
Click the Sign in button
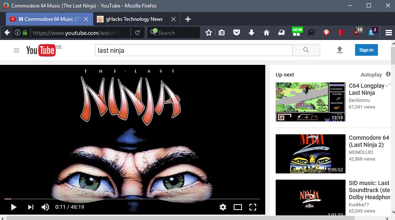(366, 50)
